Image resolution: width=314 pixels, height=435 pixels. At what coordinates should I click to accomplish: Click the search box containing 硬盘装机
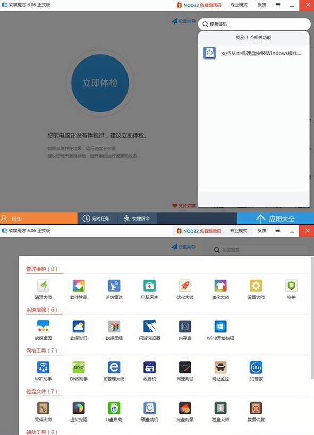pos(254,24)
